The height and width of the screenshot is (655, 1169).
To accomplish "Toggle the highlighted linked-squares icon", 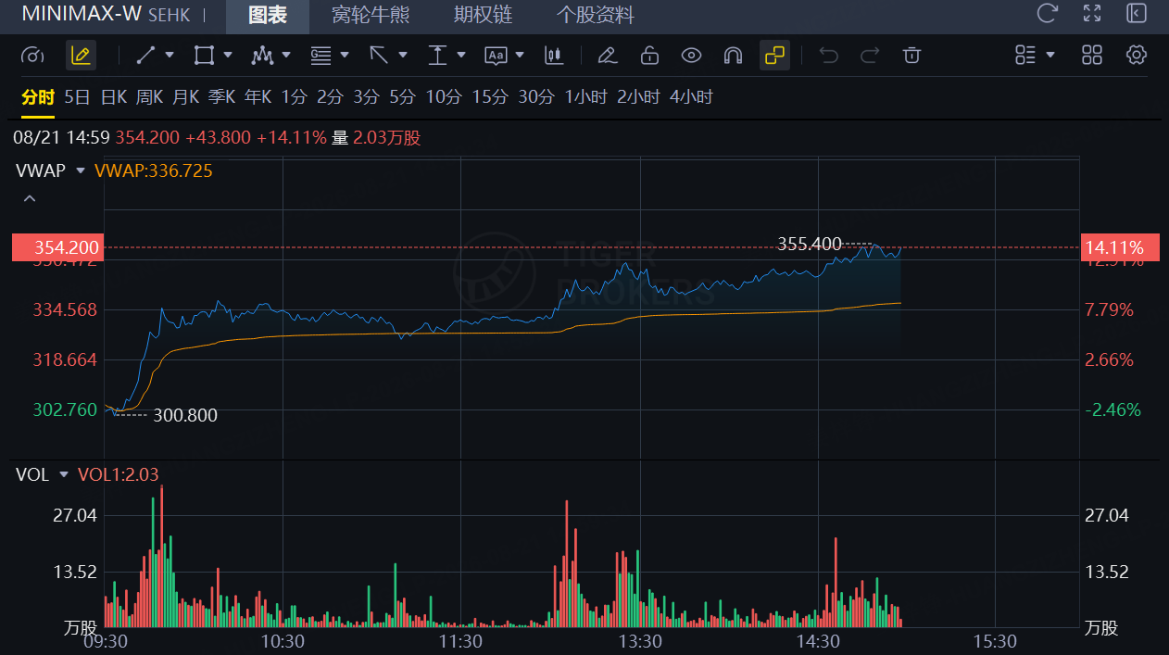I will (774, 56).
